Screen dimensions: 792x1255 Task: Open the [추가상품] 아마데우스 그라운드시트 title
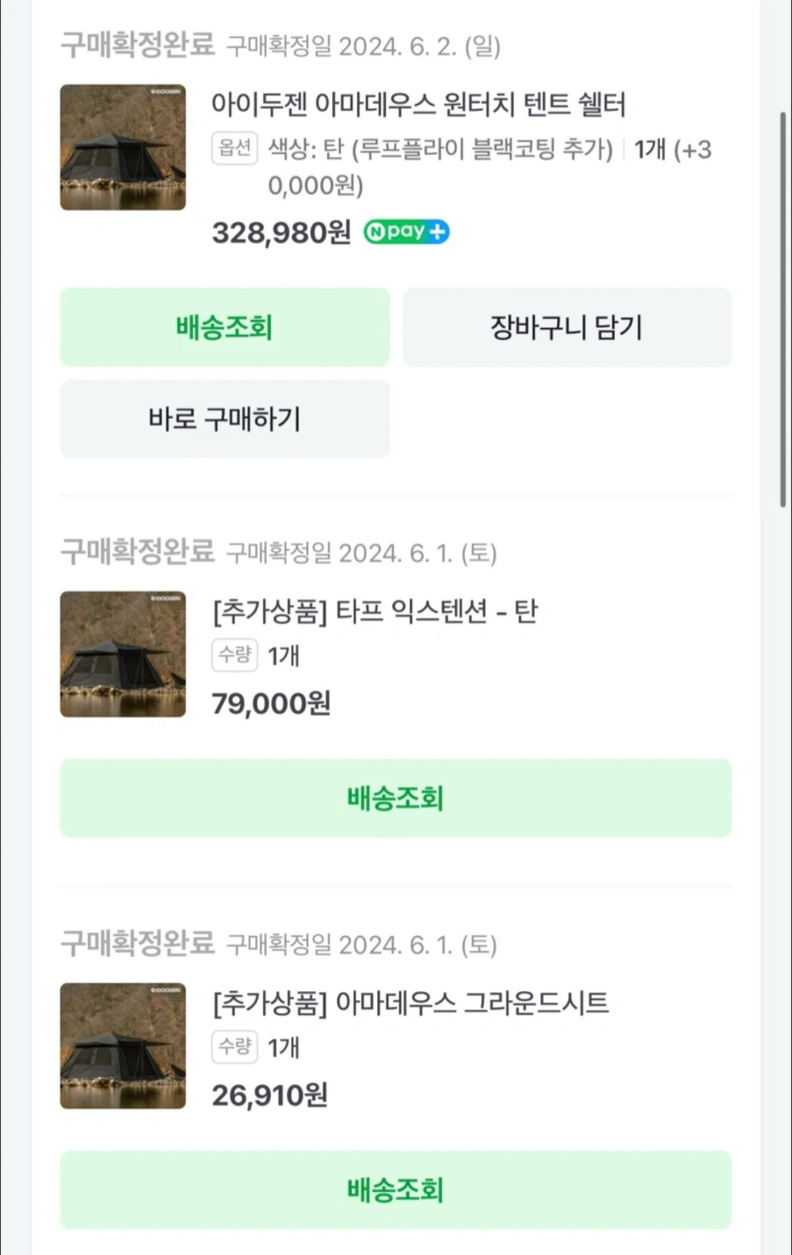(410, 1003)
